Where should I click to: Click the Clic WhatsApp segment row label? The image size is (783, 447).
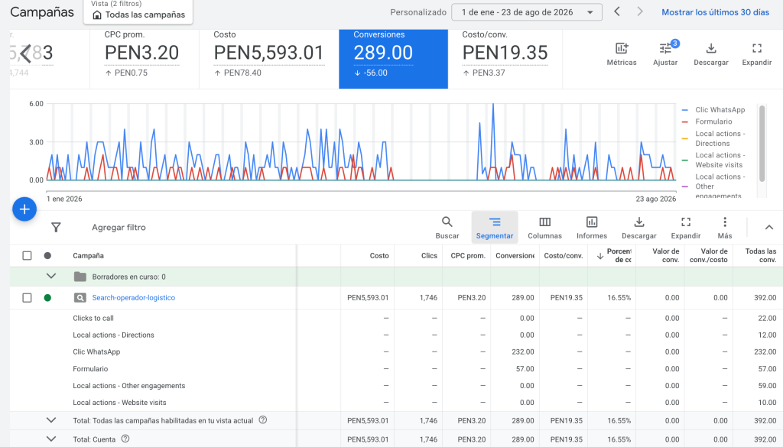point(96,351)
